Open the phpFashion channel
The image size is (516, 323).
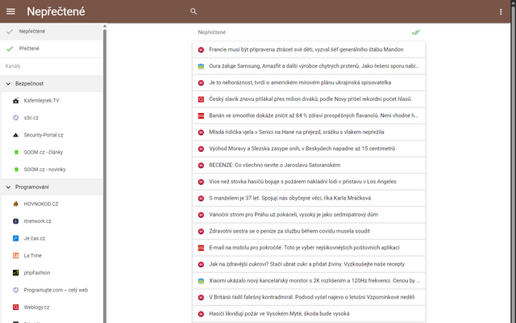click(52, 273)
